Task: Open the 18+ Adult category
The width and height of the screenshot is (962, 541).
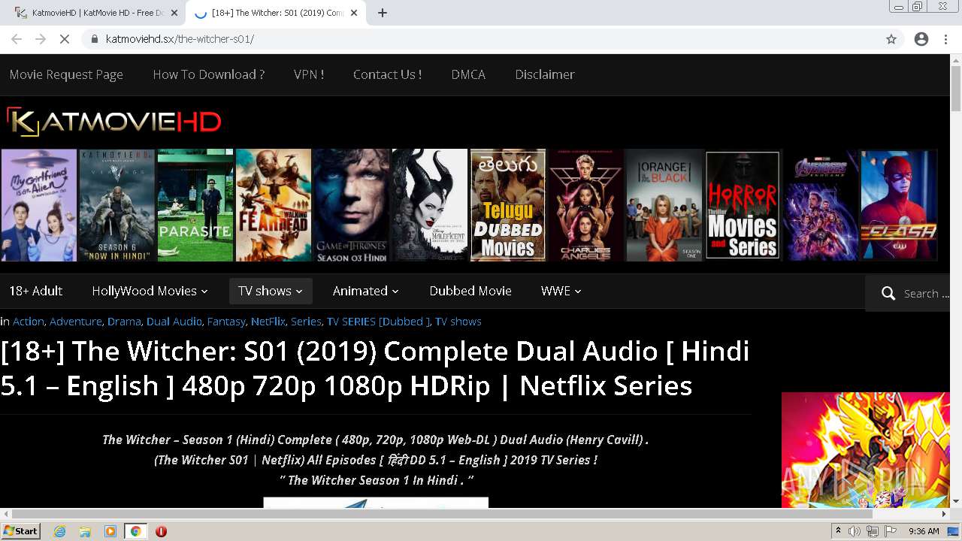Action: [x=36, y=291]
